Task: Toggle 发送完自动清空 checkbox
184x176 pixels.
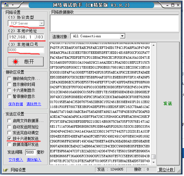Action: point(9,133)
